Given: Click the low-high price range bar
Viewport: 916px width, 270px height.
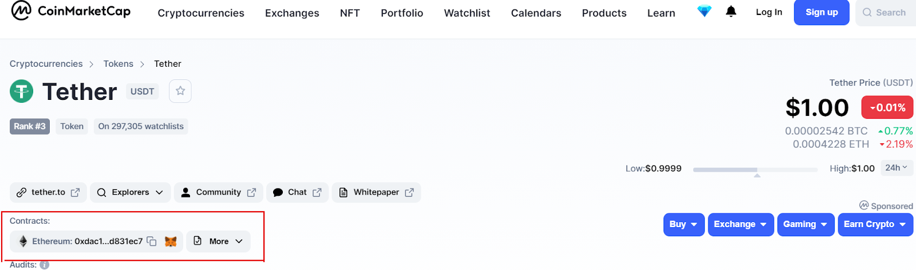Looking at the screenshot, I should click(755, 170).
